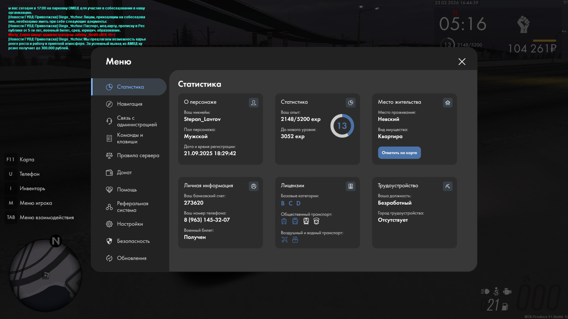The image size is (568, 319).
Task: Close the Меню window with X
Action: 462,61
